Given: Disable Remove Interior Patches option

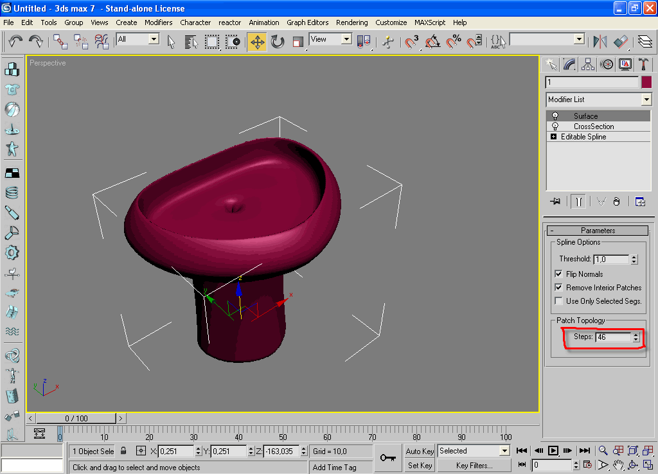Looking at the screenshot, I should pyautogui.click(x=558, y=288).
